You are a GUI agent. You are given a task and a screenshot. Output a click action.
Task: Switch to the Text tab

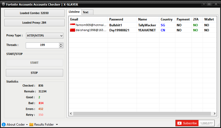tap(87, 12)
